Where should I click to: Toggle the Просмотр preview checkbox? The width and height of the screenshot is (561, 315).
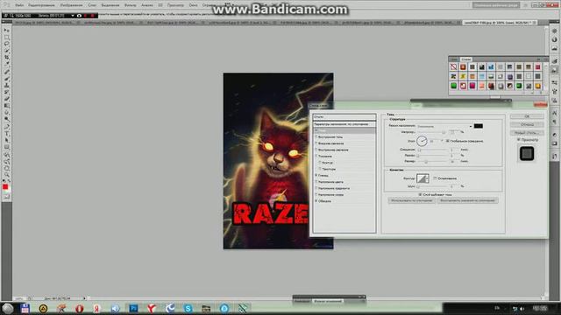pyautogui.click(x=518, y=140)
